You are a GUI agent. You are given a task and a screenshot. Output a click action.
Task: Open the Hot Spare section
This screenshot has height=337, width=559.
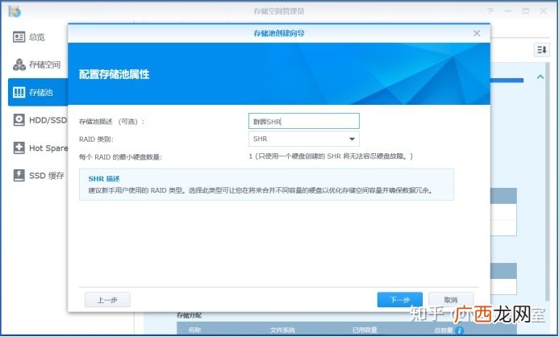(x=38, y=148)
